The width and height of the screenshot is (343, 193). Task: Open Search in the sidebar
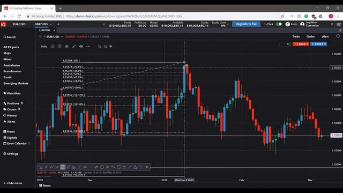pyautogui.click(x=10, y=37)
